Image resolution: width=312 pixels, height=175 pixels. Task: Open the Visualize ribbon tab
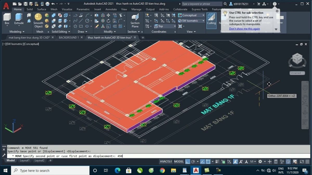tap(67, 9)
